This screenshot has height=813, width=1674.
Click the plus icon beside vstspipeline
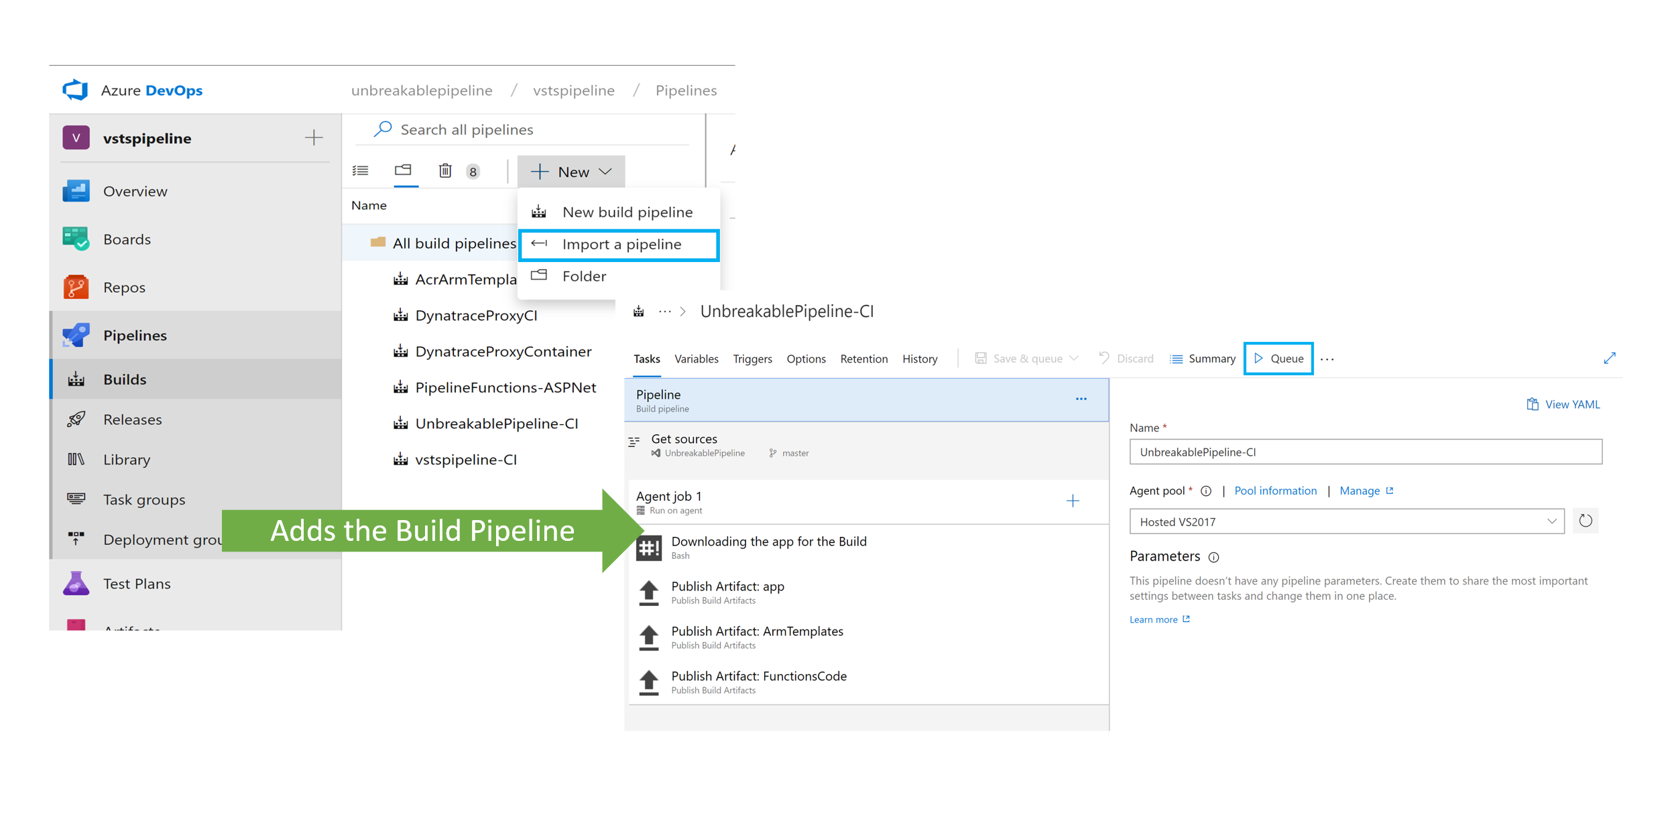point(314,138)
